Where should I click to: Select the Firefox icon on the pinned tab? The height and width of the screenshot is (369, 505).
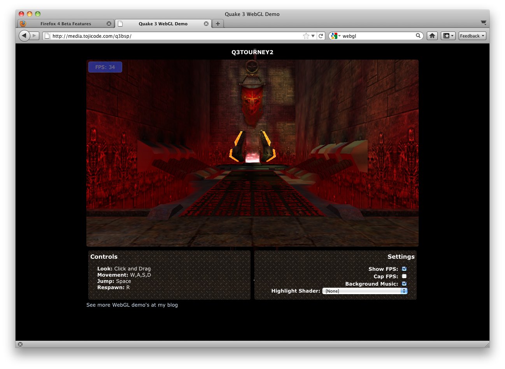[x=22, y=23]
